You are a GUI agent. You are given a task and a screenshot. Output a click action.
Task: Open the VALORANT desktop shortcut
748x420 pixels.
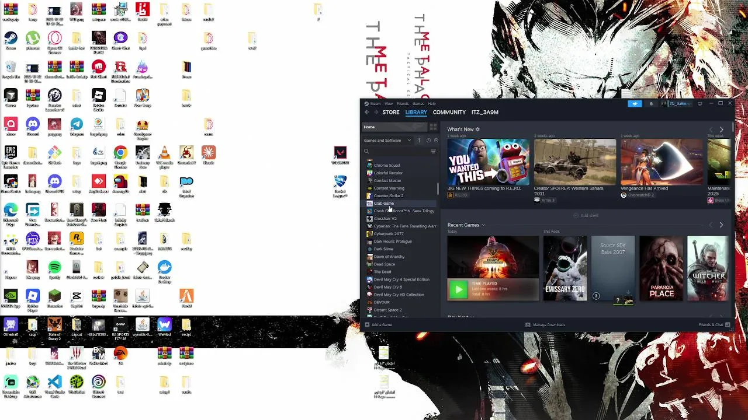click(340, 156)
